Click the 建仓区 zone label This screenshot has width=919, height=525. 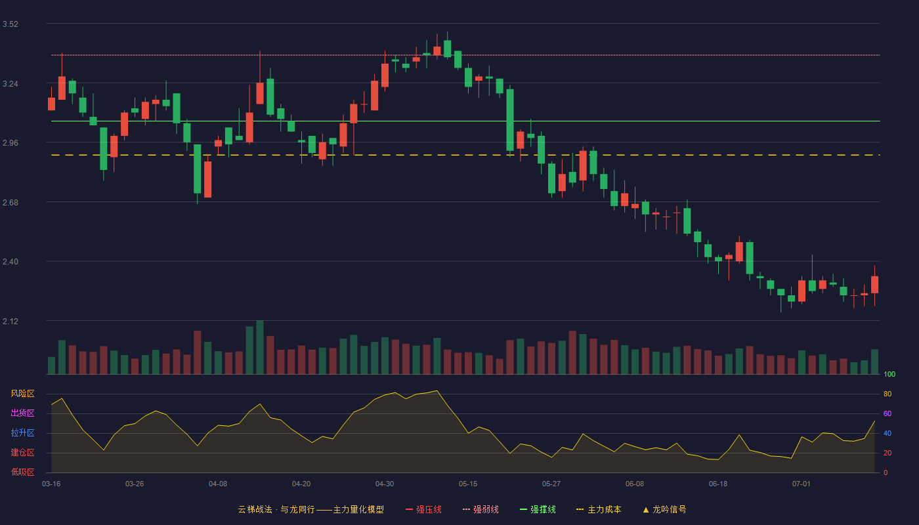click(x=22, y=453)
